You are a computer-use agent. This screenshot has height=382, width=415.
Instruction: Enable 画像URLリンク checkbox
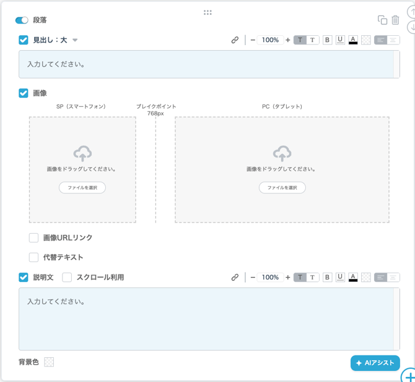[33, 237]
